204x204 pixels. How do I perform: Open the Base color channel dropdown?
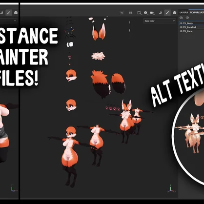160,21
